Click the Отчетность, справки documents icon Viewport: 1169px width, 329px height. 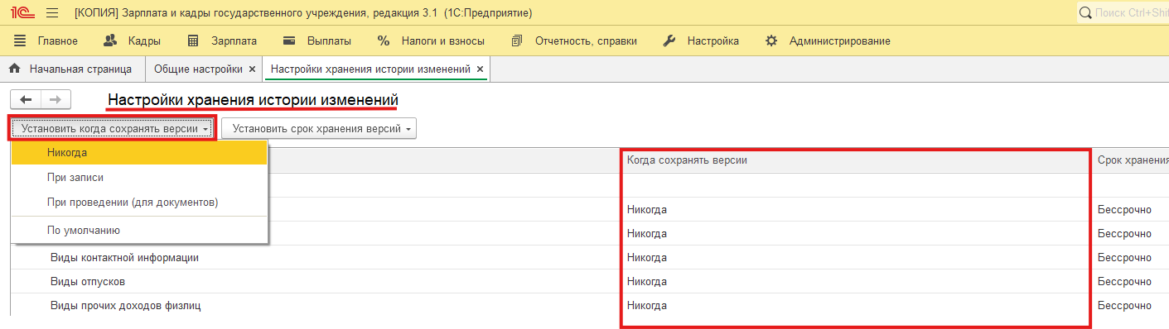[518, 41]
